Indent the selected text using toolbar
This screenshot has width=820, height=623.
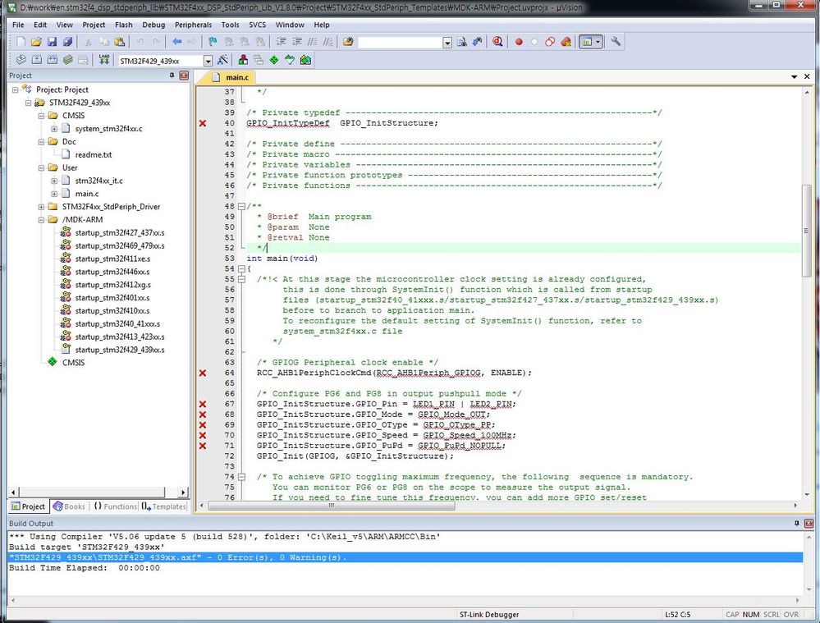281,42
